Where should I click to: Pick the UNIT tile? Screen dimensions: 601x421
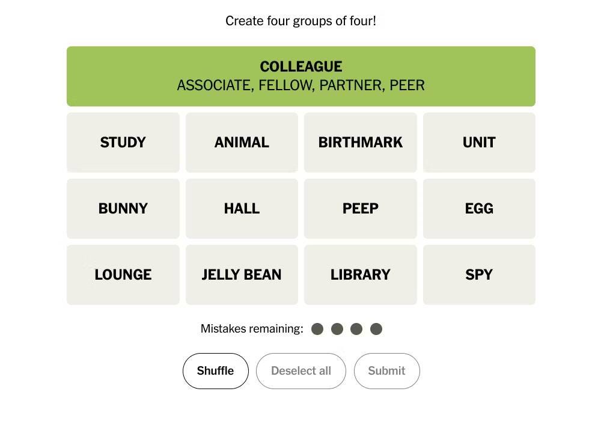(479, 143)
